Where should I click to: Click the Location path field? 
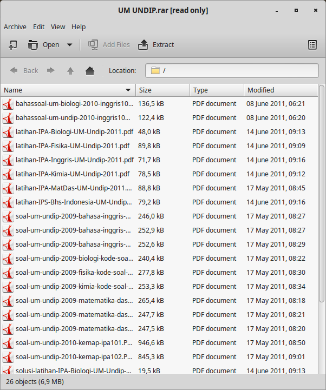click(232, 71)
